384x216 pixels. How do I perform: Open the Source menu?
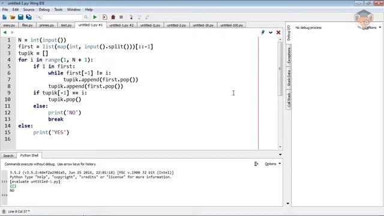coord(29,10)
